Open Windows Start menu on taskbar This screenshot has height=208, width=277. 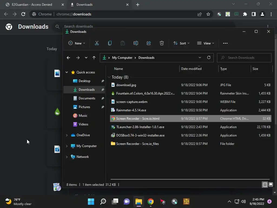[x=91, y=201]
